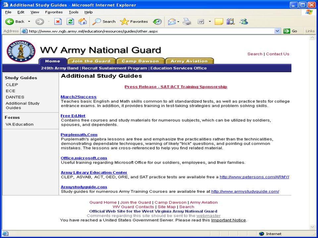
Task: Open the Free Ed.Net link
Action: (x=73, y=116)
